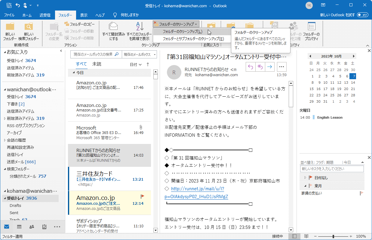
Task: Click the ellipsis for more message actions
Action: tap(281, 67)
